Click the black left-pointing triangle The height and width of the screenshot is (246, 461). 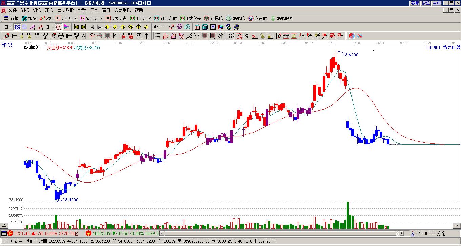click(x=92, y=27)
